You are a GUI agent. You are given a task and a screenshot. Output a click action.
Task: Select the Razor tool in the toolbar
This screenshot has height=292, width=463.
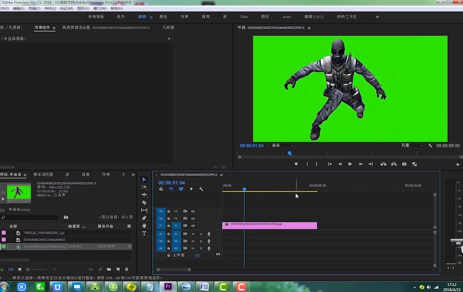(144, 203)
